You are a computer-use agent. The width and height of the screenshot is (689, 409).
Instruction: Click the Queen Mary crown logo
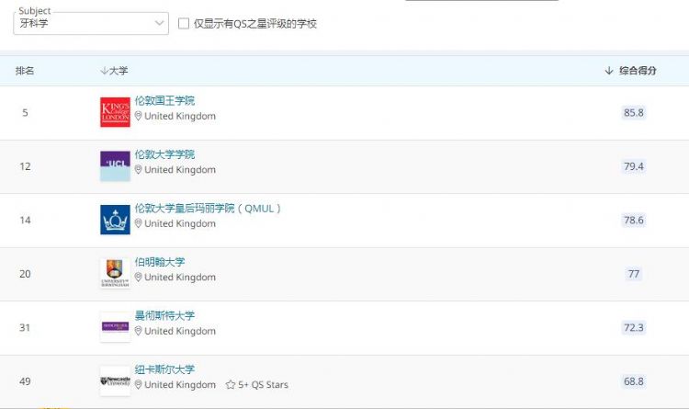pyautogui.click(x=115, y=220)
